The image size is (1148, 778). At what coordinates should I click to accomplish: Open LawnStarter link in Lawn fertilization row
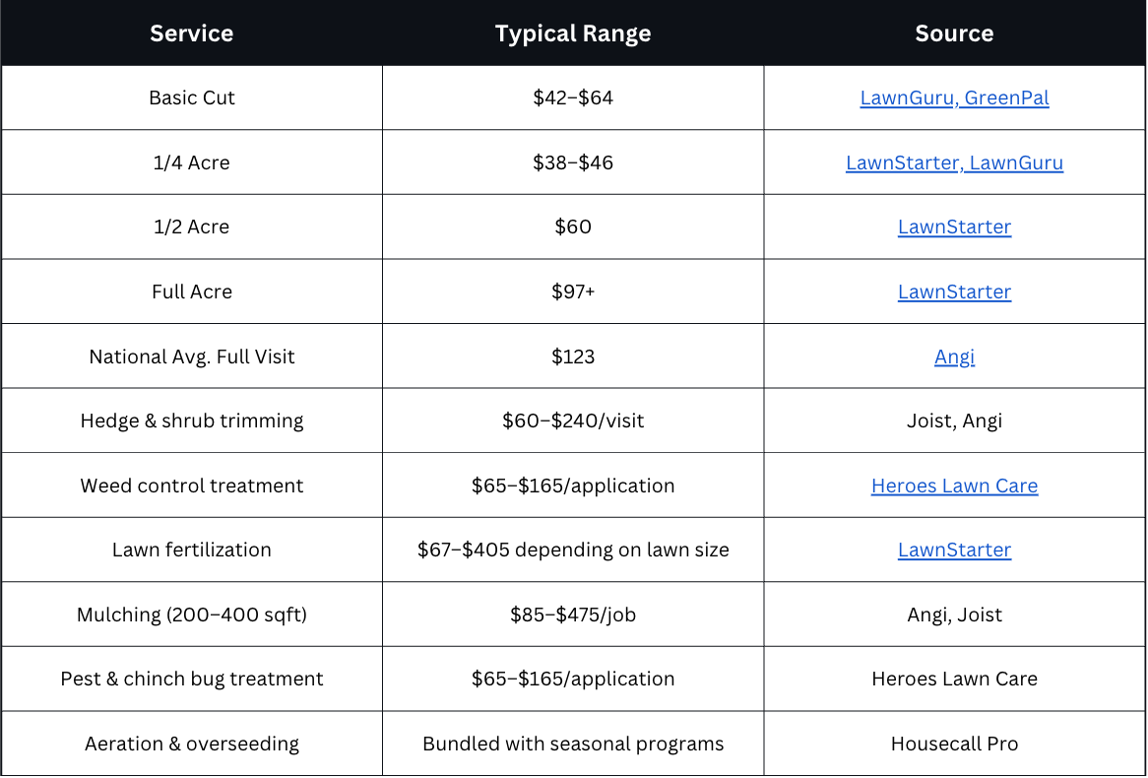[x=954, y=551]
